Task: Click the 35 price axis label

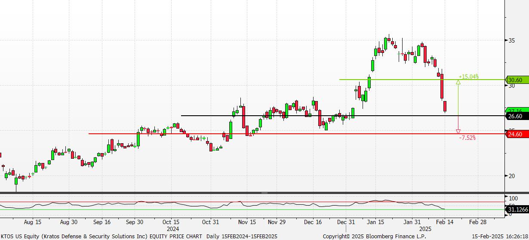Action: (x=512, y=40)
